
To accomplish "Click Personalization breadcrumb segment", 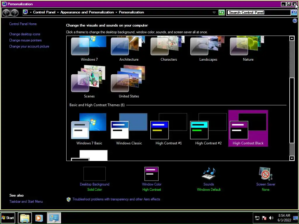I will pyautogui.click(x=131, y=12).
